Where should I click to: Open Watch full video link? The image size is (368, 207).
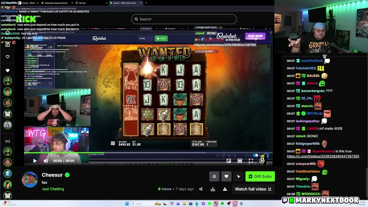[x=253, y=189]
